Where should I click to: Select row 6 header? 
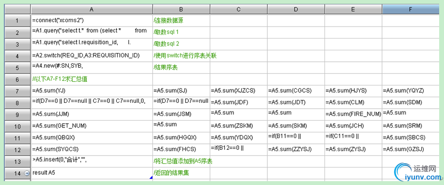pyautogui.click(x=17, y=80)
